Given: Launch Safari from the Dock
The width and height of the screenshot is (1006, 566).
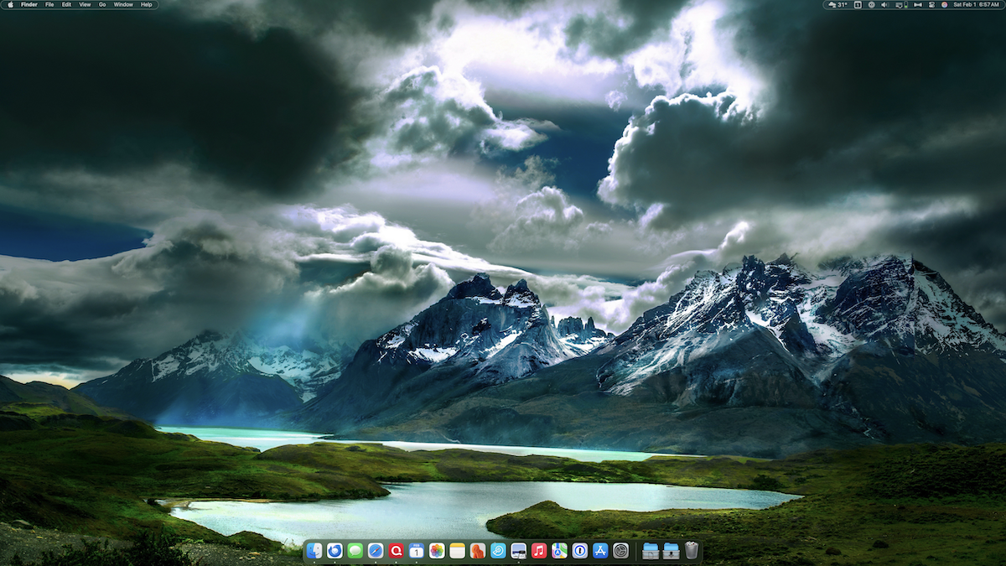Looking at the screenshot, I should coord(376,551).
